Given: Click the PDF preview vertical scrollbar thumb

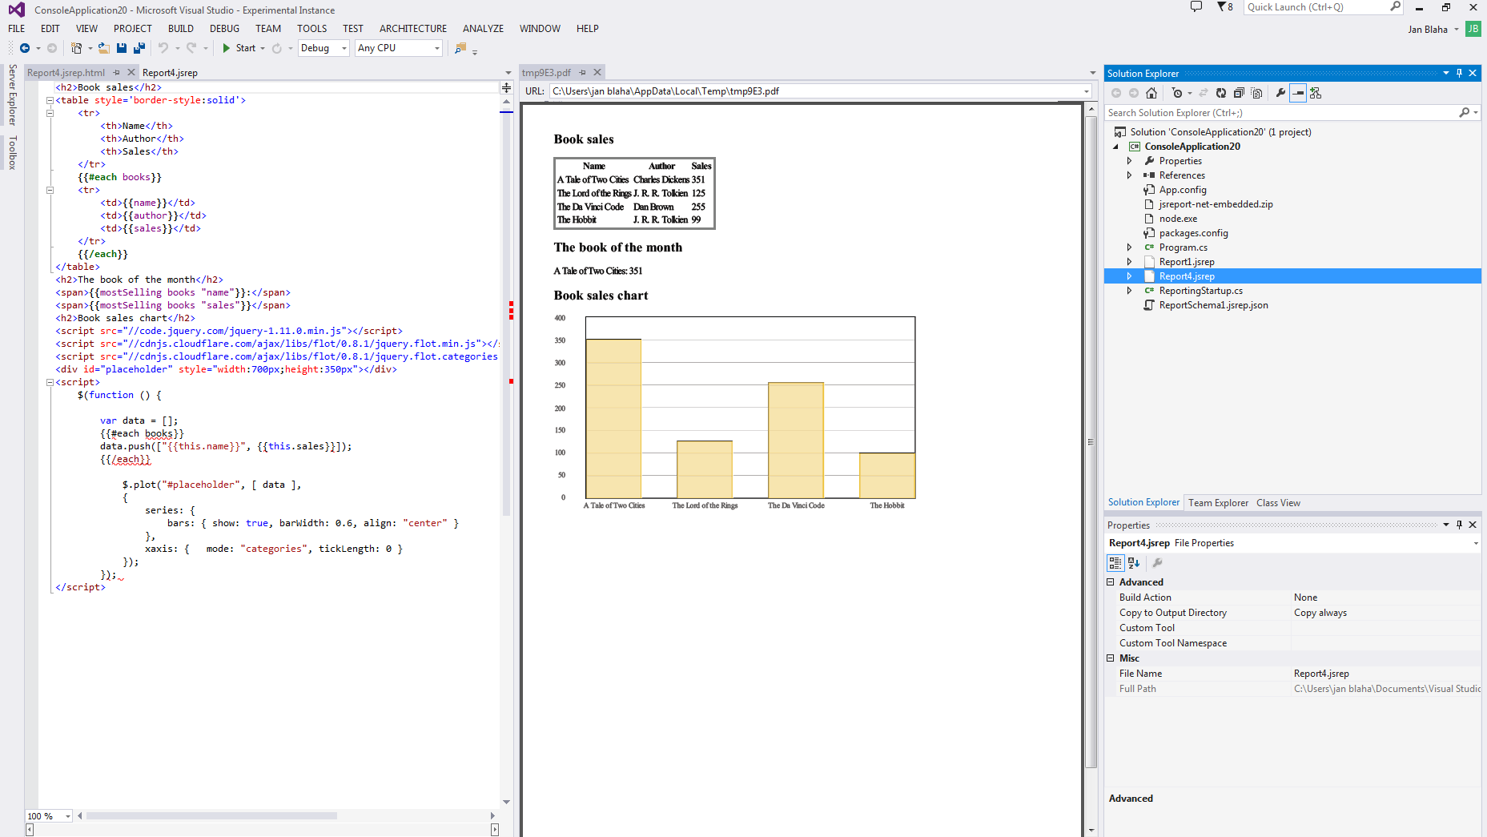Looking at the screenshot, I should coord(1091,441).
